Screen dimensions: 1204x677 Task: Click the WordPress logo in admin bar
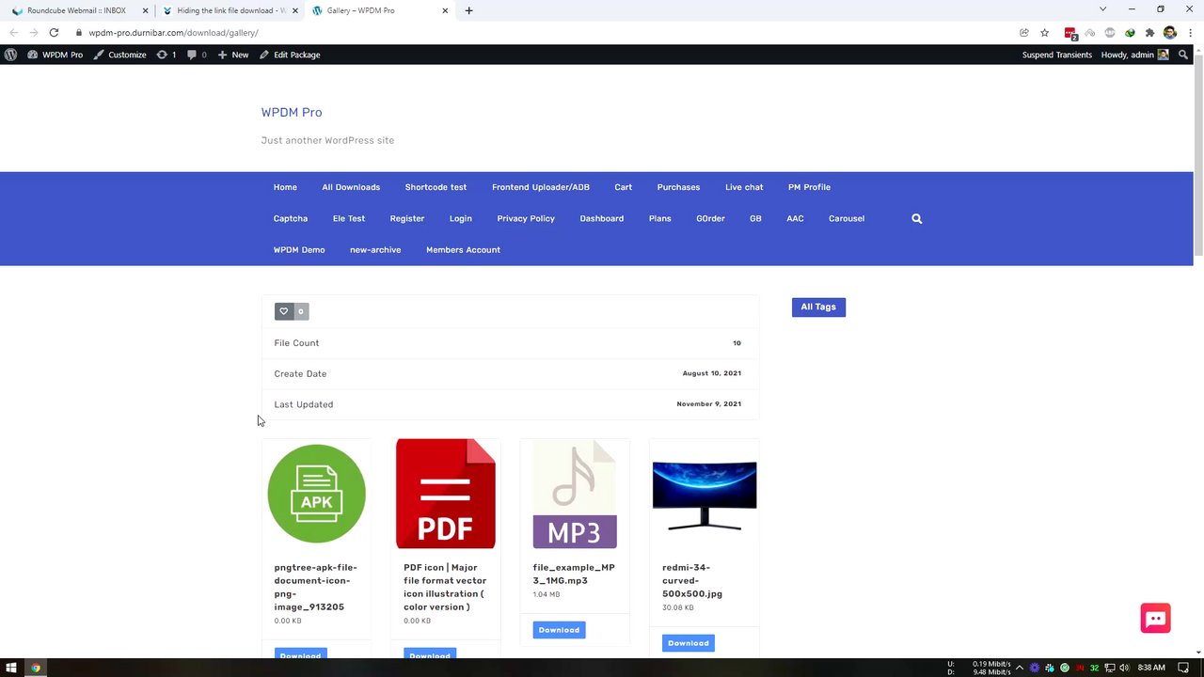[x=10, y=55]
